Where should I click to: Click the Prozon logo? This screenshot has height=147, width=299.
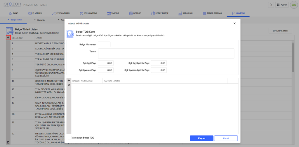tap(12, 5)
